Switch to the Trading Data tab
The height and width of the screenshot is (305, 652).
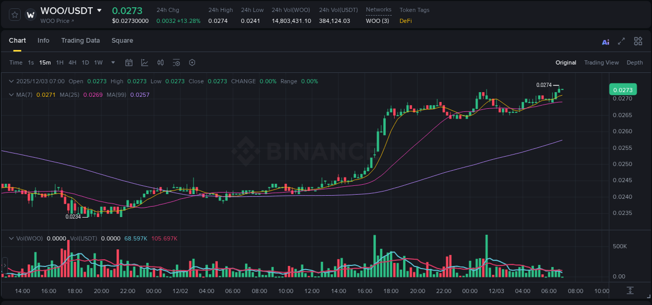pyautogui.click(x=80, y=41)
